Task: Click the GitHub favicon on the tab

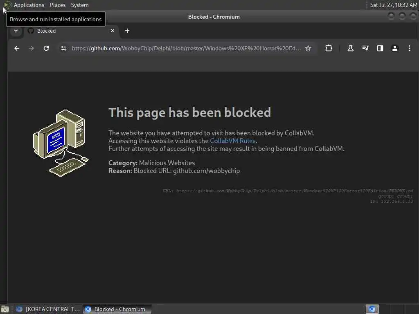Action: (31, 31)
